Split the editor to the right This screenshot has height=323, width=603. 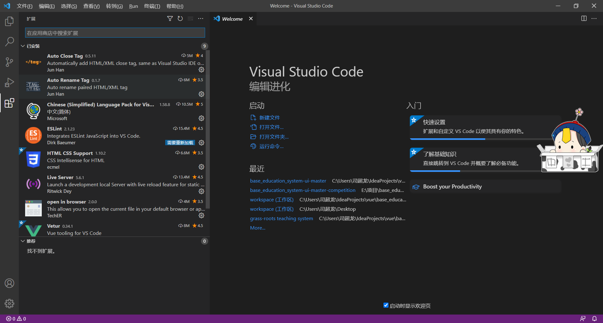[584, 19]
